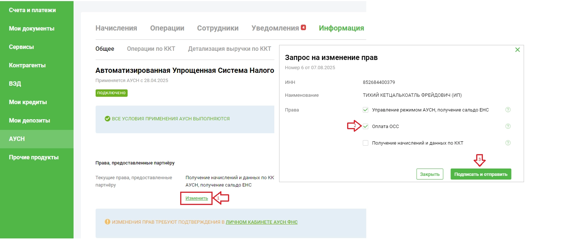Click help icon beside Управление режимом АУСН

pos(508,110)
